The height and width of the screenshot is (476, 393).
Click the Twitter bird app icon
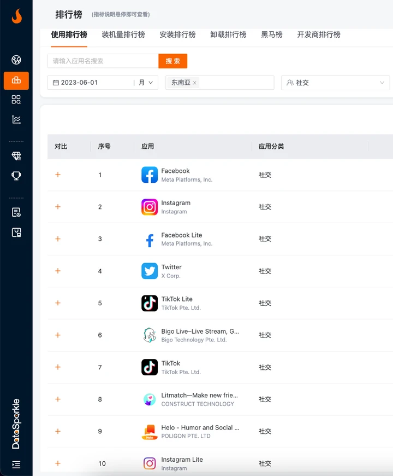[150, 271]
